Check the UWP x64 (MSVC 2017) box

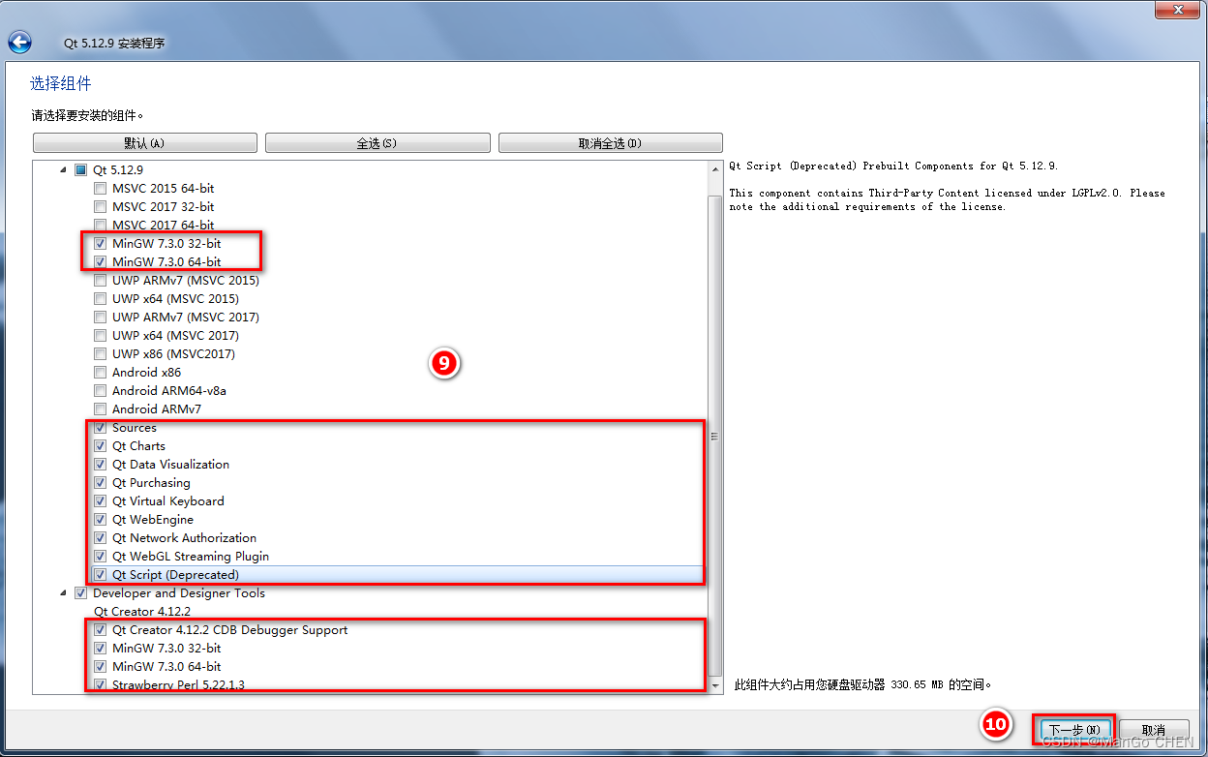click(101, 335)
